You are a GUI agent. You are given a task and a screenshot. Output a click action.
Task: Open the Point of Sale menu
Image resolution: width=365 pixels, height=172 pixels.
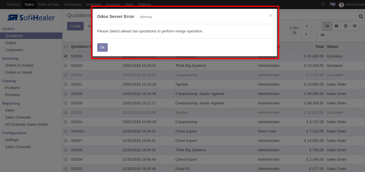tap(49, 4)
